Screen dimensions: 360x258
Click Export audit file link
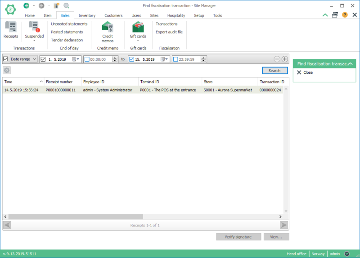(169, 32)
